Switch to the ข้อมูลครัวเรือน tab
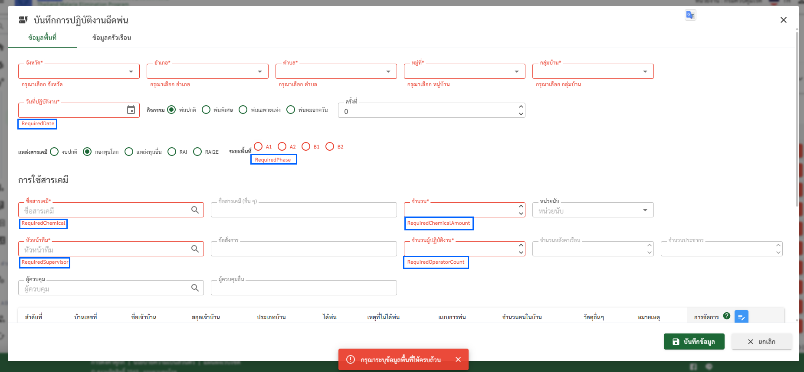The height and width of the screenshot is (372, 804). (x=112, y=38)
